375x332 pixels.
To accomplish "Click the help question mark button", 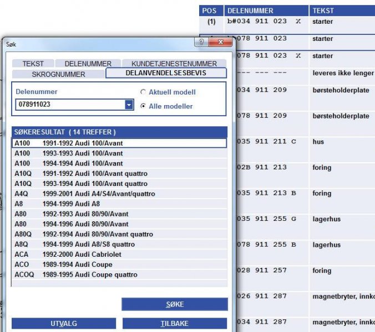I will [201, 43].
